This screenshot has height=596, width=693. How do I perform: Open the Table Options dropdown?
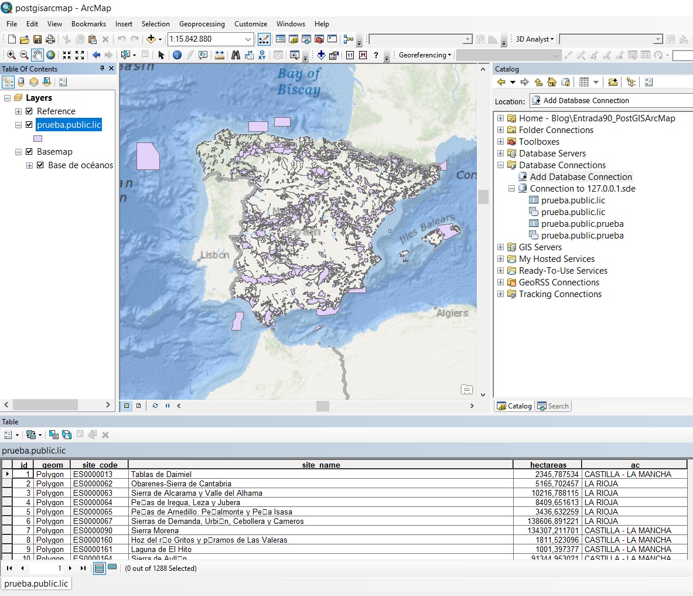(11, 435)
